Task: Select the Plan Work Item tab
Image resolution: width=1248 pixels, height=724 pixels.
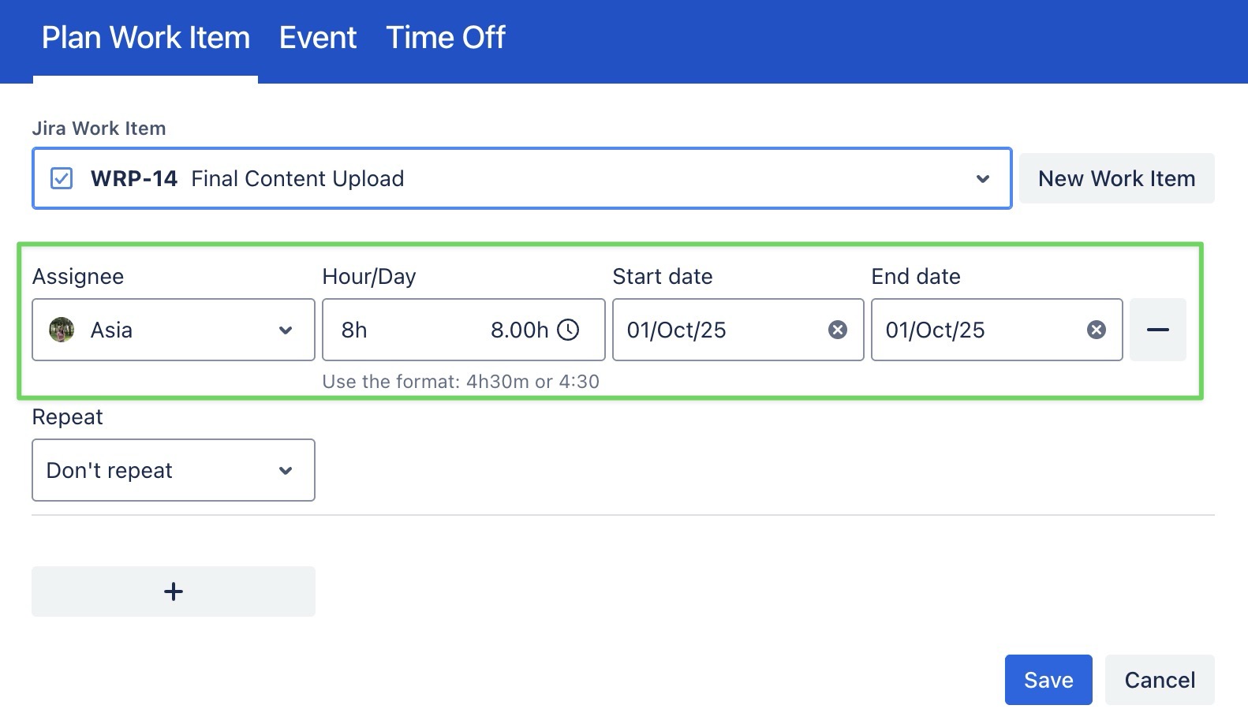Action: 146,38
